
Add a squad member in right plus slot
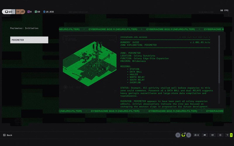pyautogui.click(x=189, y=135)
